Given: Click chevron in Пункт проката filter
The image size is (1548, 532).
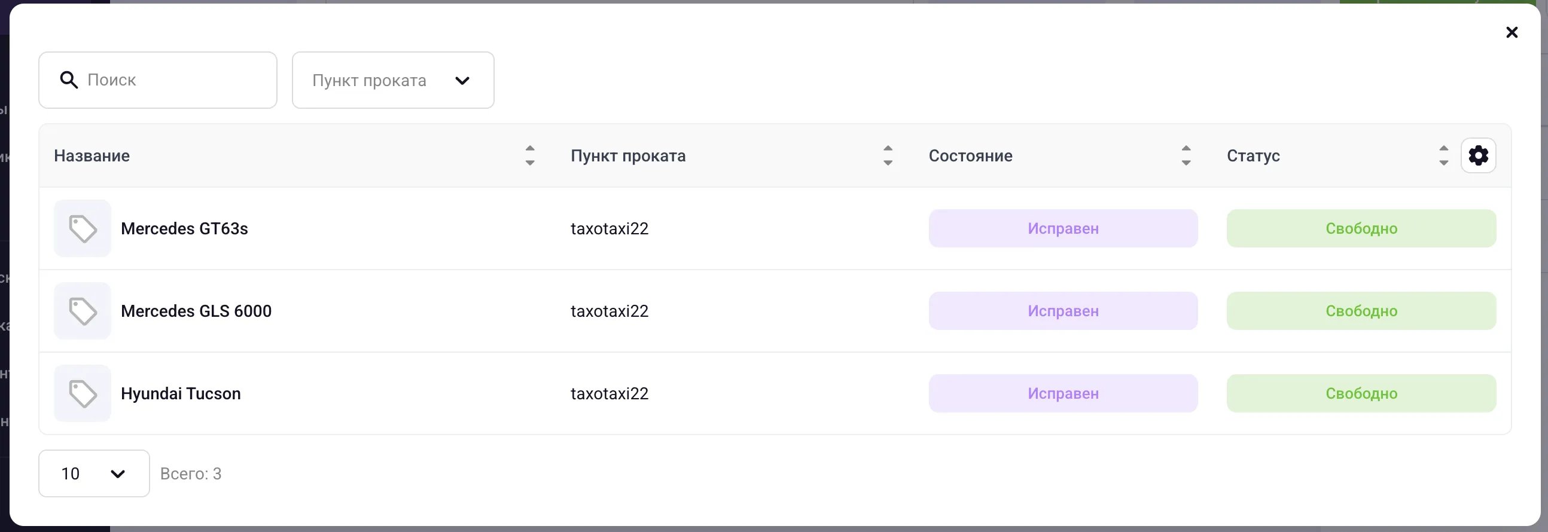Looking at the screenshot, I should pos(462,81).
